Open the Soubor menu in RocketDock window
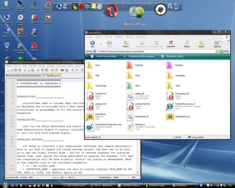235x188 pixels. click(89, 37)
